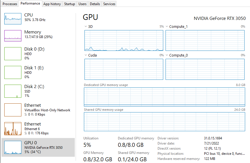Image resolution: width=250 pixels, height=163 pixels.
Task: Click DirectX version 12 (FL 12.1)
Action: [x=212, y=149]
